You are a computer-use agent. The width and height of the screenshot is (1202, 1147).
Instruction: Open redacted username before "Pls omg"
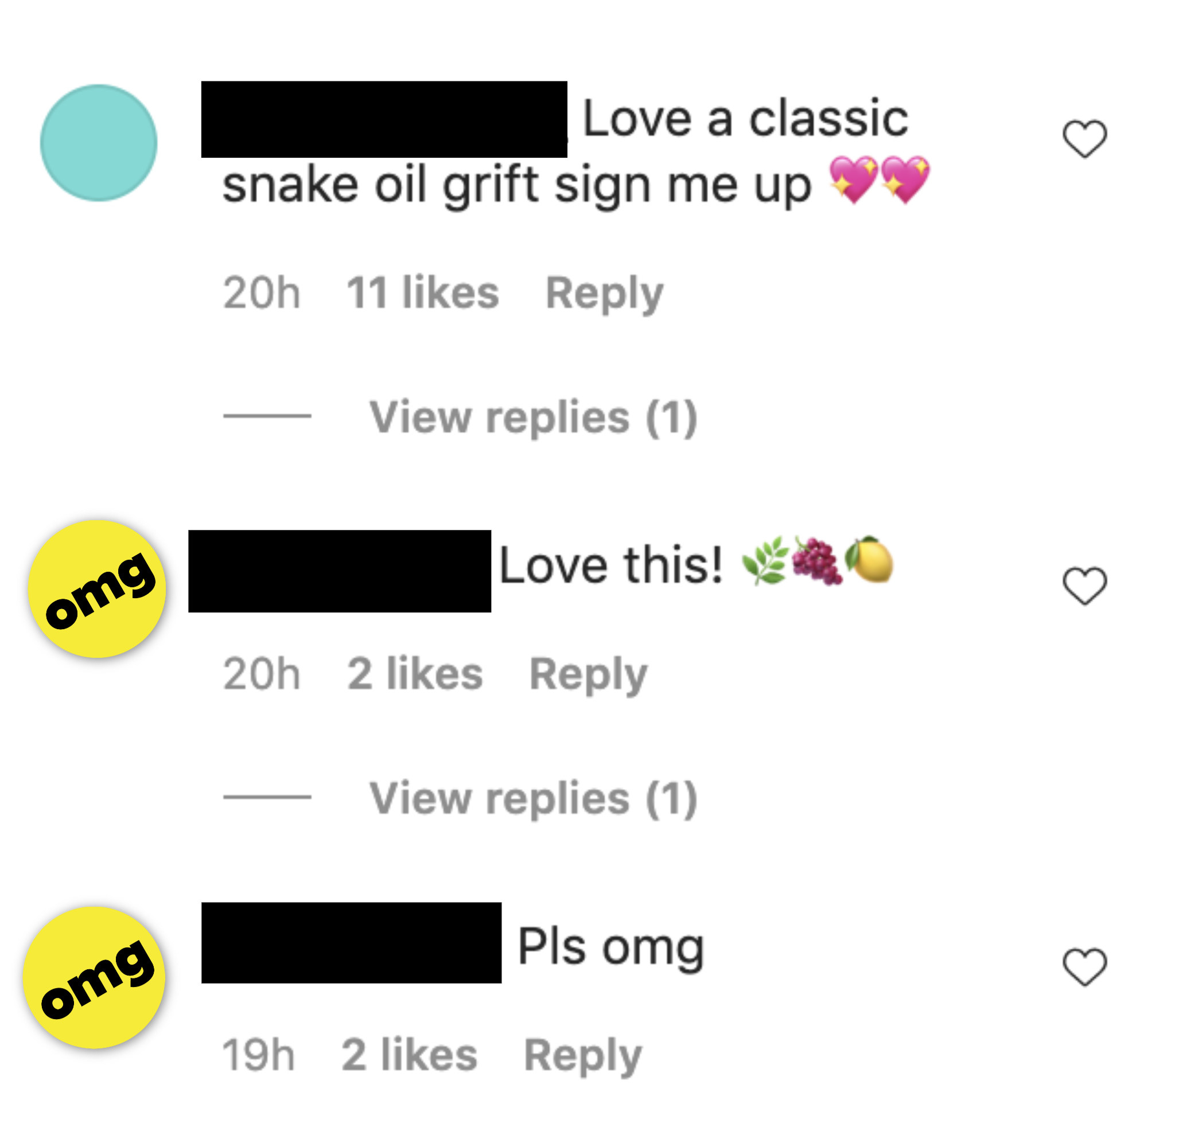coord(351,943)
